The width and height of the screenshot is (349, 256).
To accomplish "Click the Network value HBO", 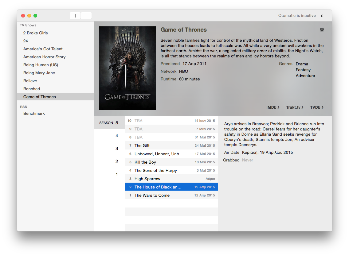I will [183, 72].
